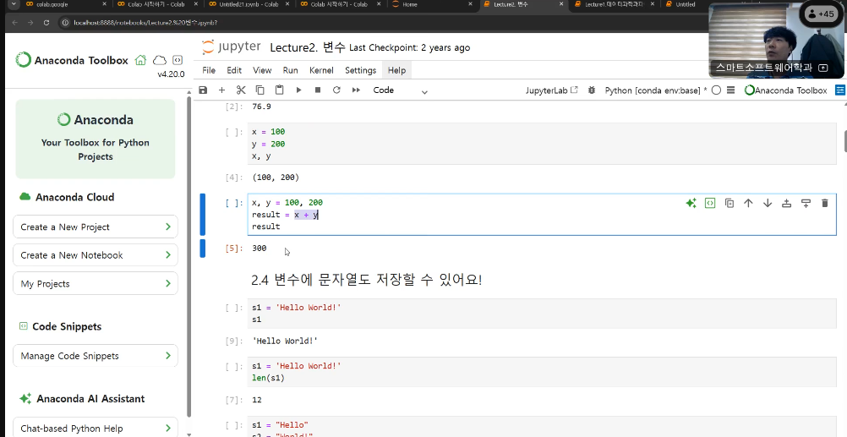The image size is (847, 437).
Task: Click the 2.4 변수에 문자열도 heading
Action: pyautogui.click(x=366, y=280)
